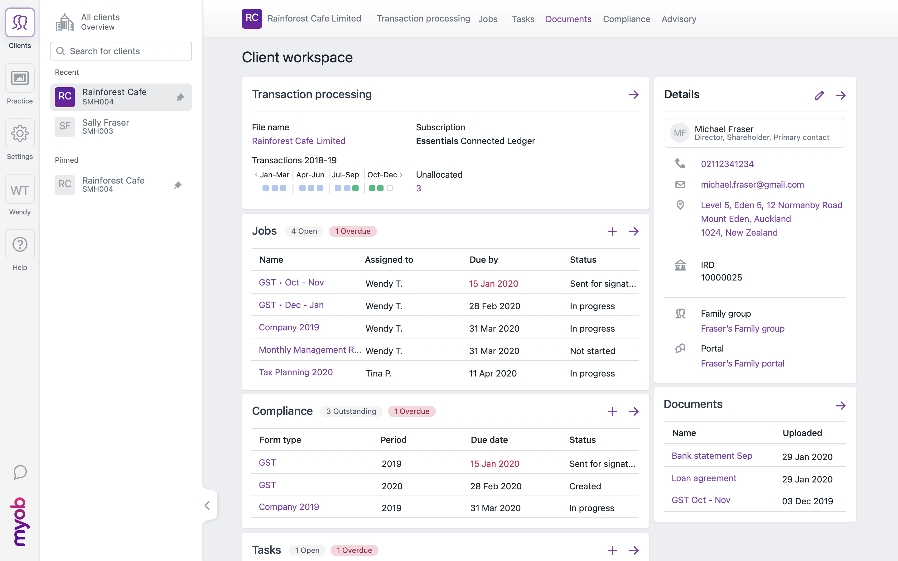Focus the Search for clients field
898x561 pixels.
click(121, 51)
